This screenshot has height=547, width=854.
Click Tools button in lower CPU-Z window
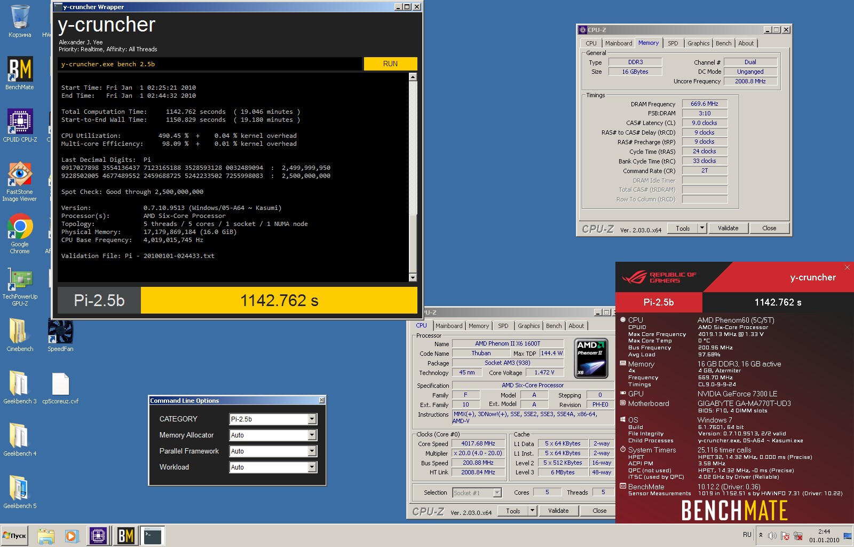point(513,511)
